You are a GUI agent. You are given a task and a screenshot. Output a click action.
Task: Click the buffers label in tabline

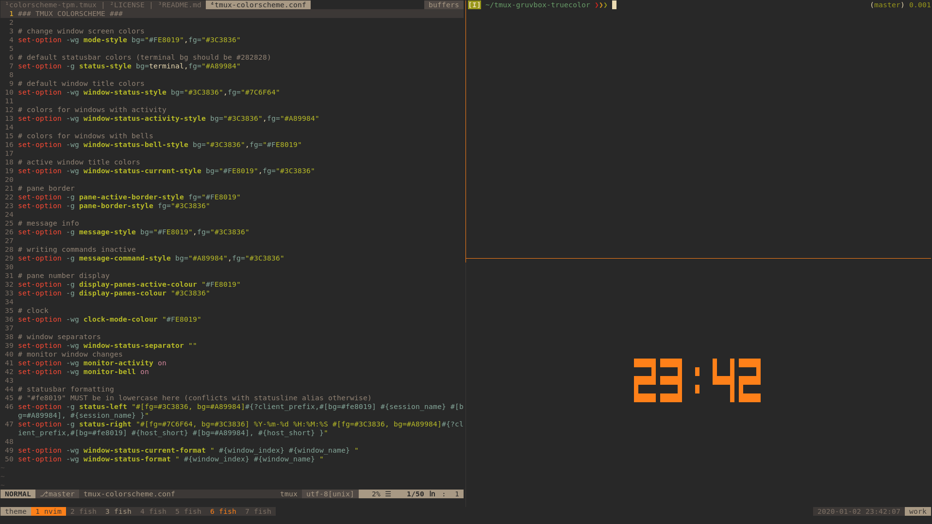[444, 5]
